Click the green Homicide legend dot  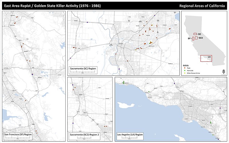click(185, 70)
